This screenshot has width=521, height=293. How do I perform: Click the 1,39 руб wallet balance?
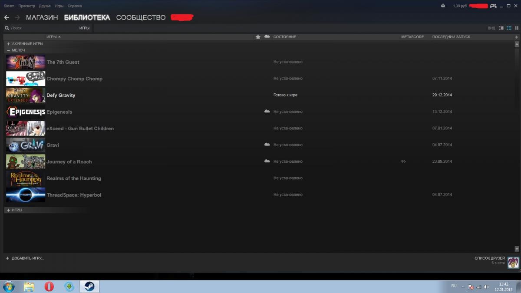(x=460, y=6)
